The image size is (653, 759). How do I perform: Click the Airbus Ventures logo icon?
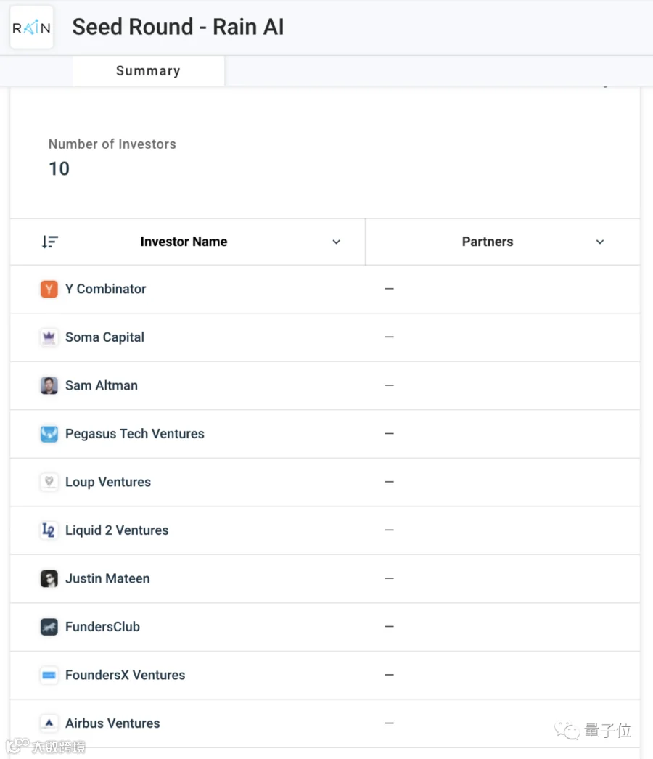49,723
